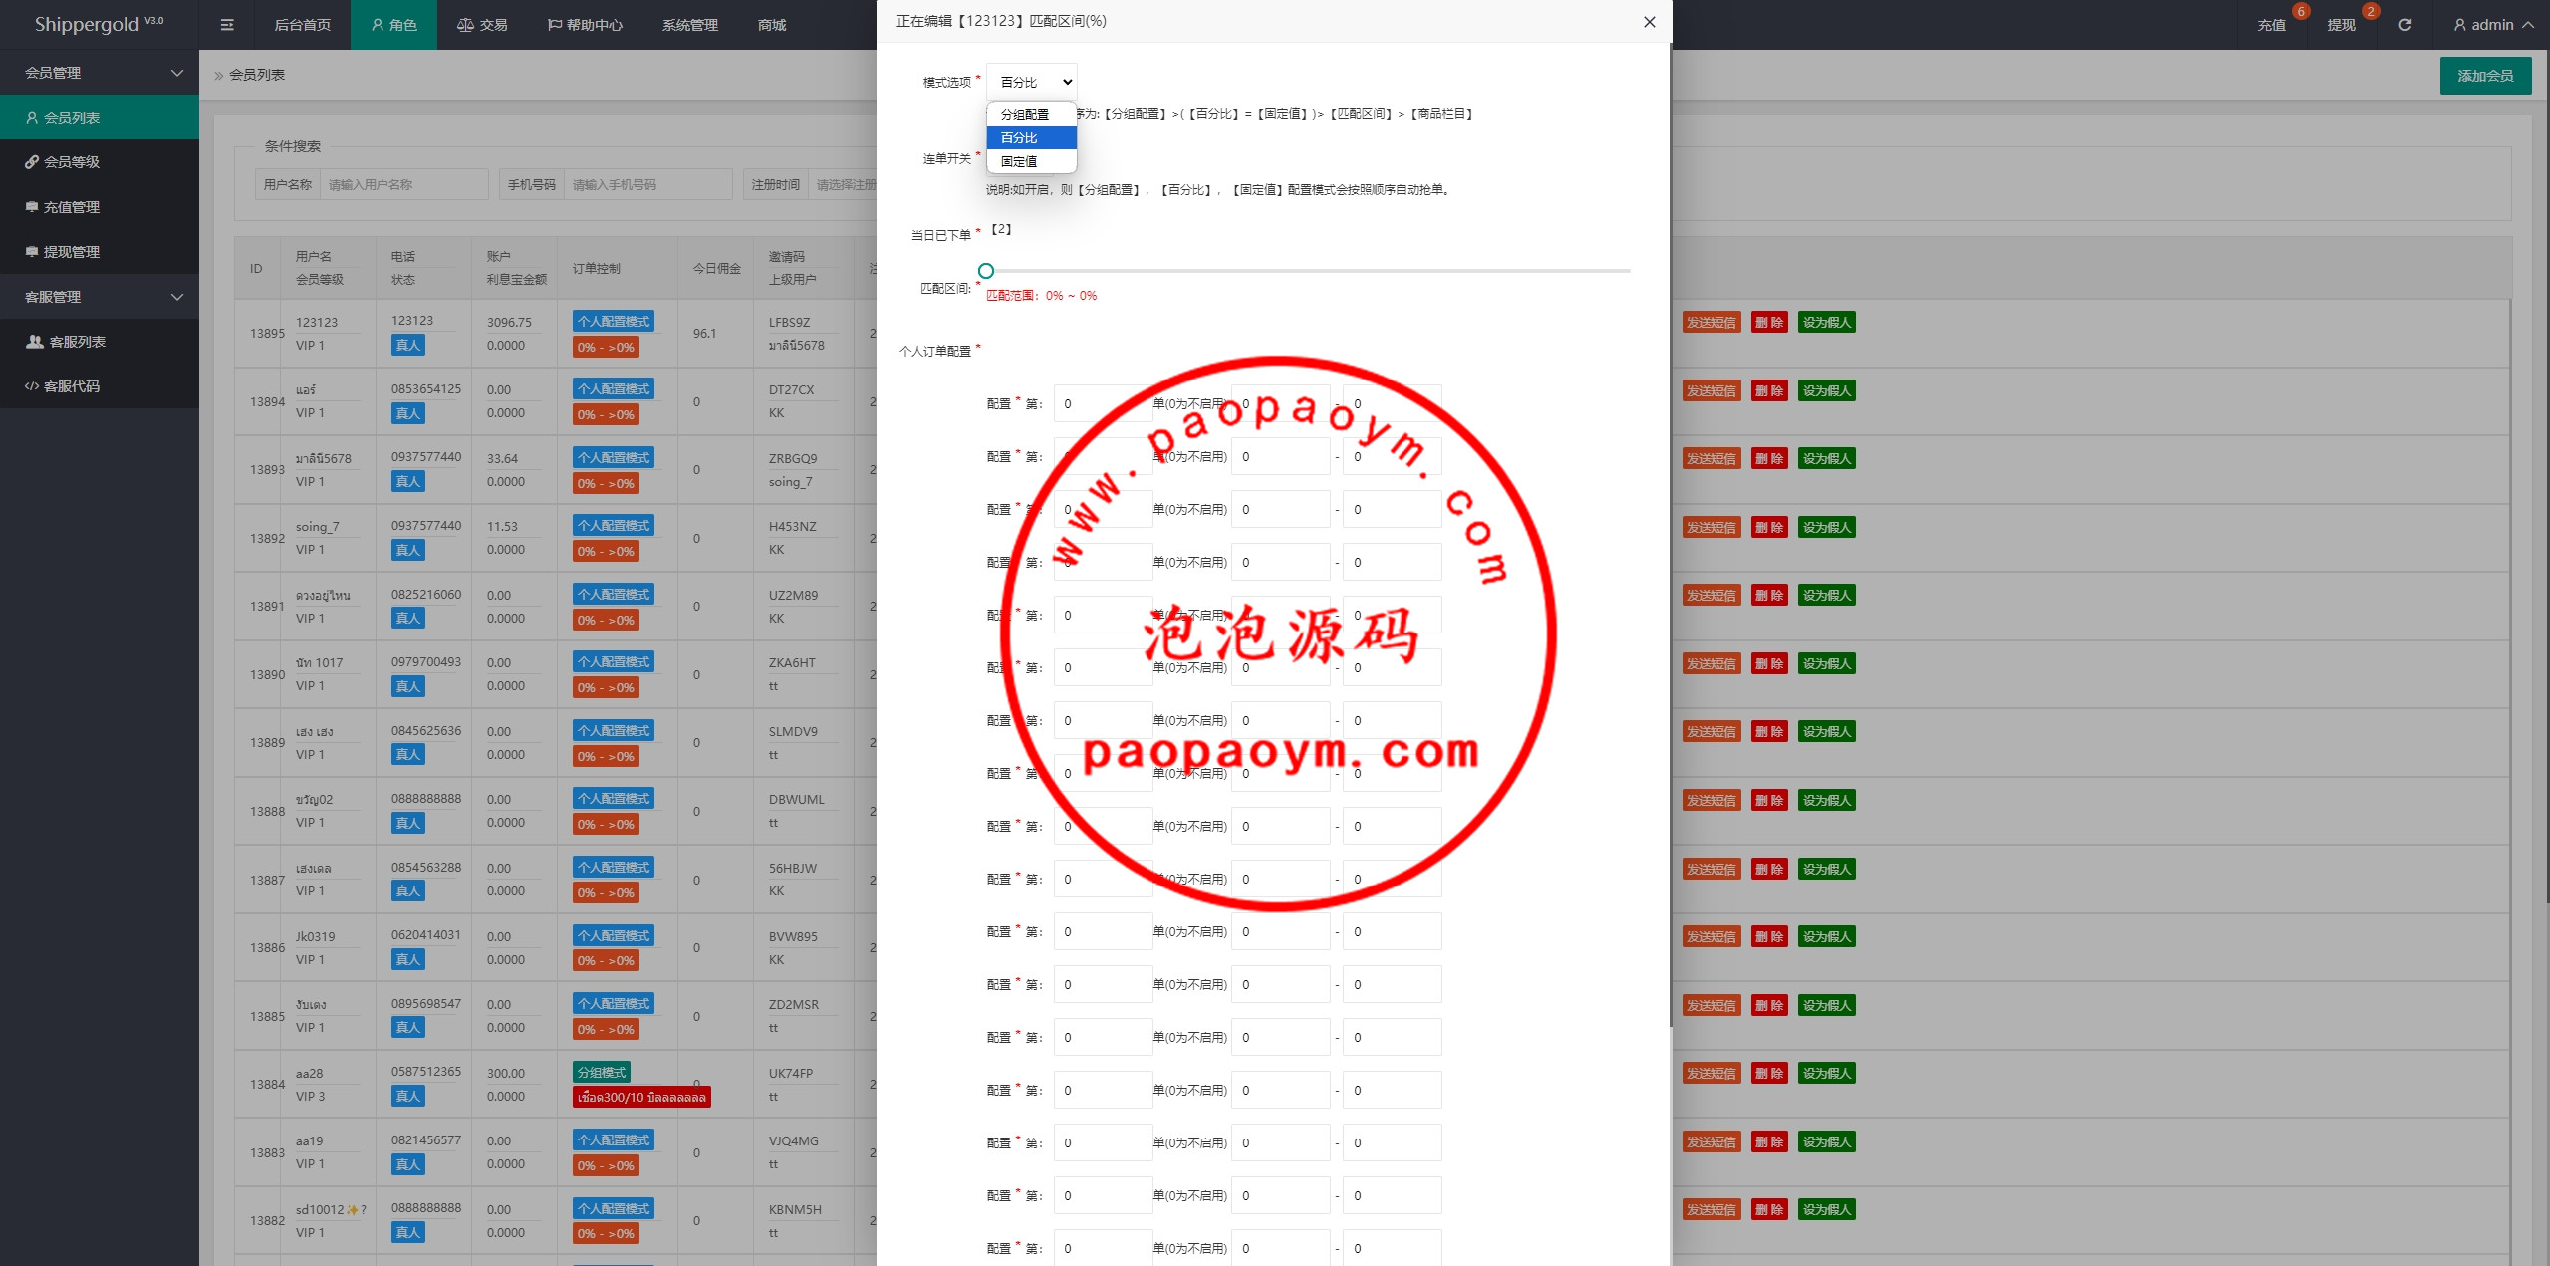Choose 固定值 from the mode list
This screenshot has height=1266, width=2550.
(1032, 161)
